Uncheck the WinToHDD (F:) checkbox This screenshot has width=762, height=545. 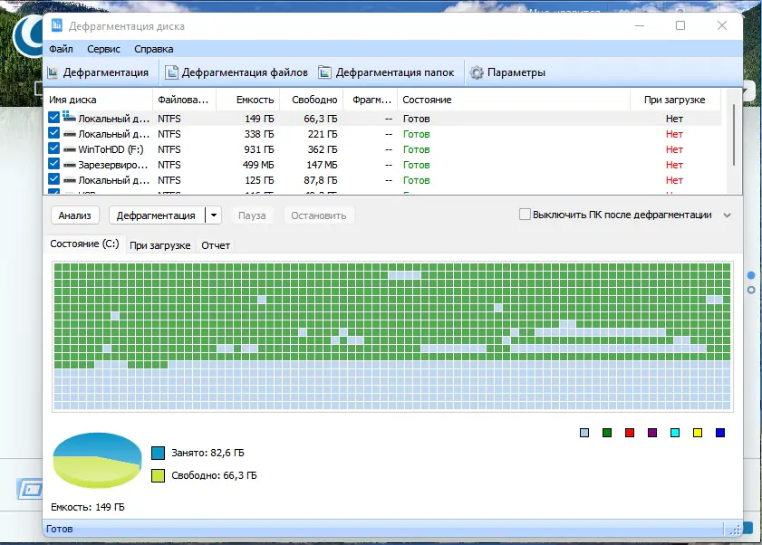click(54, 148)
